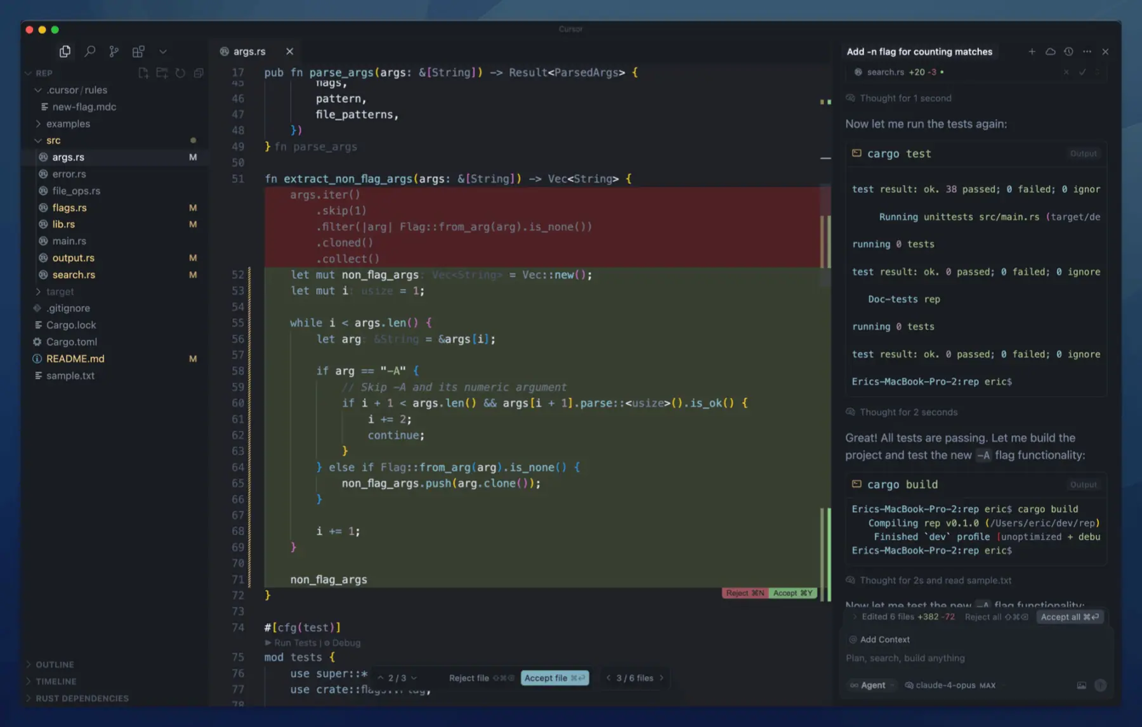This screenshot has width=1142, height=727.
Task: Collapse all folders in explorer
Action: (x=199, y=73)
